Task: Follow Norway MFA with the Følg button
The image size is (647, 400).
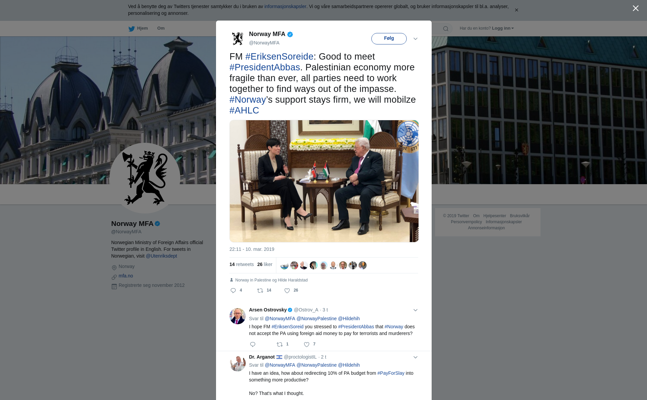Action: click(389, 39)
